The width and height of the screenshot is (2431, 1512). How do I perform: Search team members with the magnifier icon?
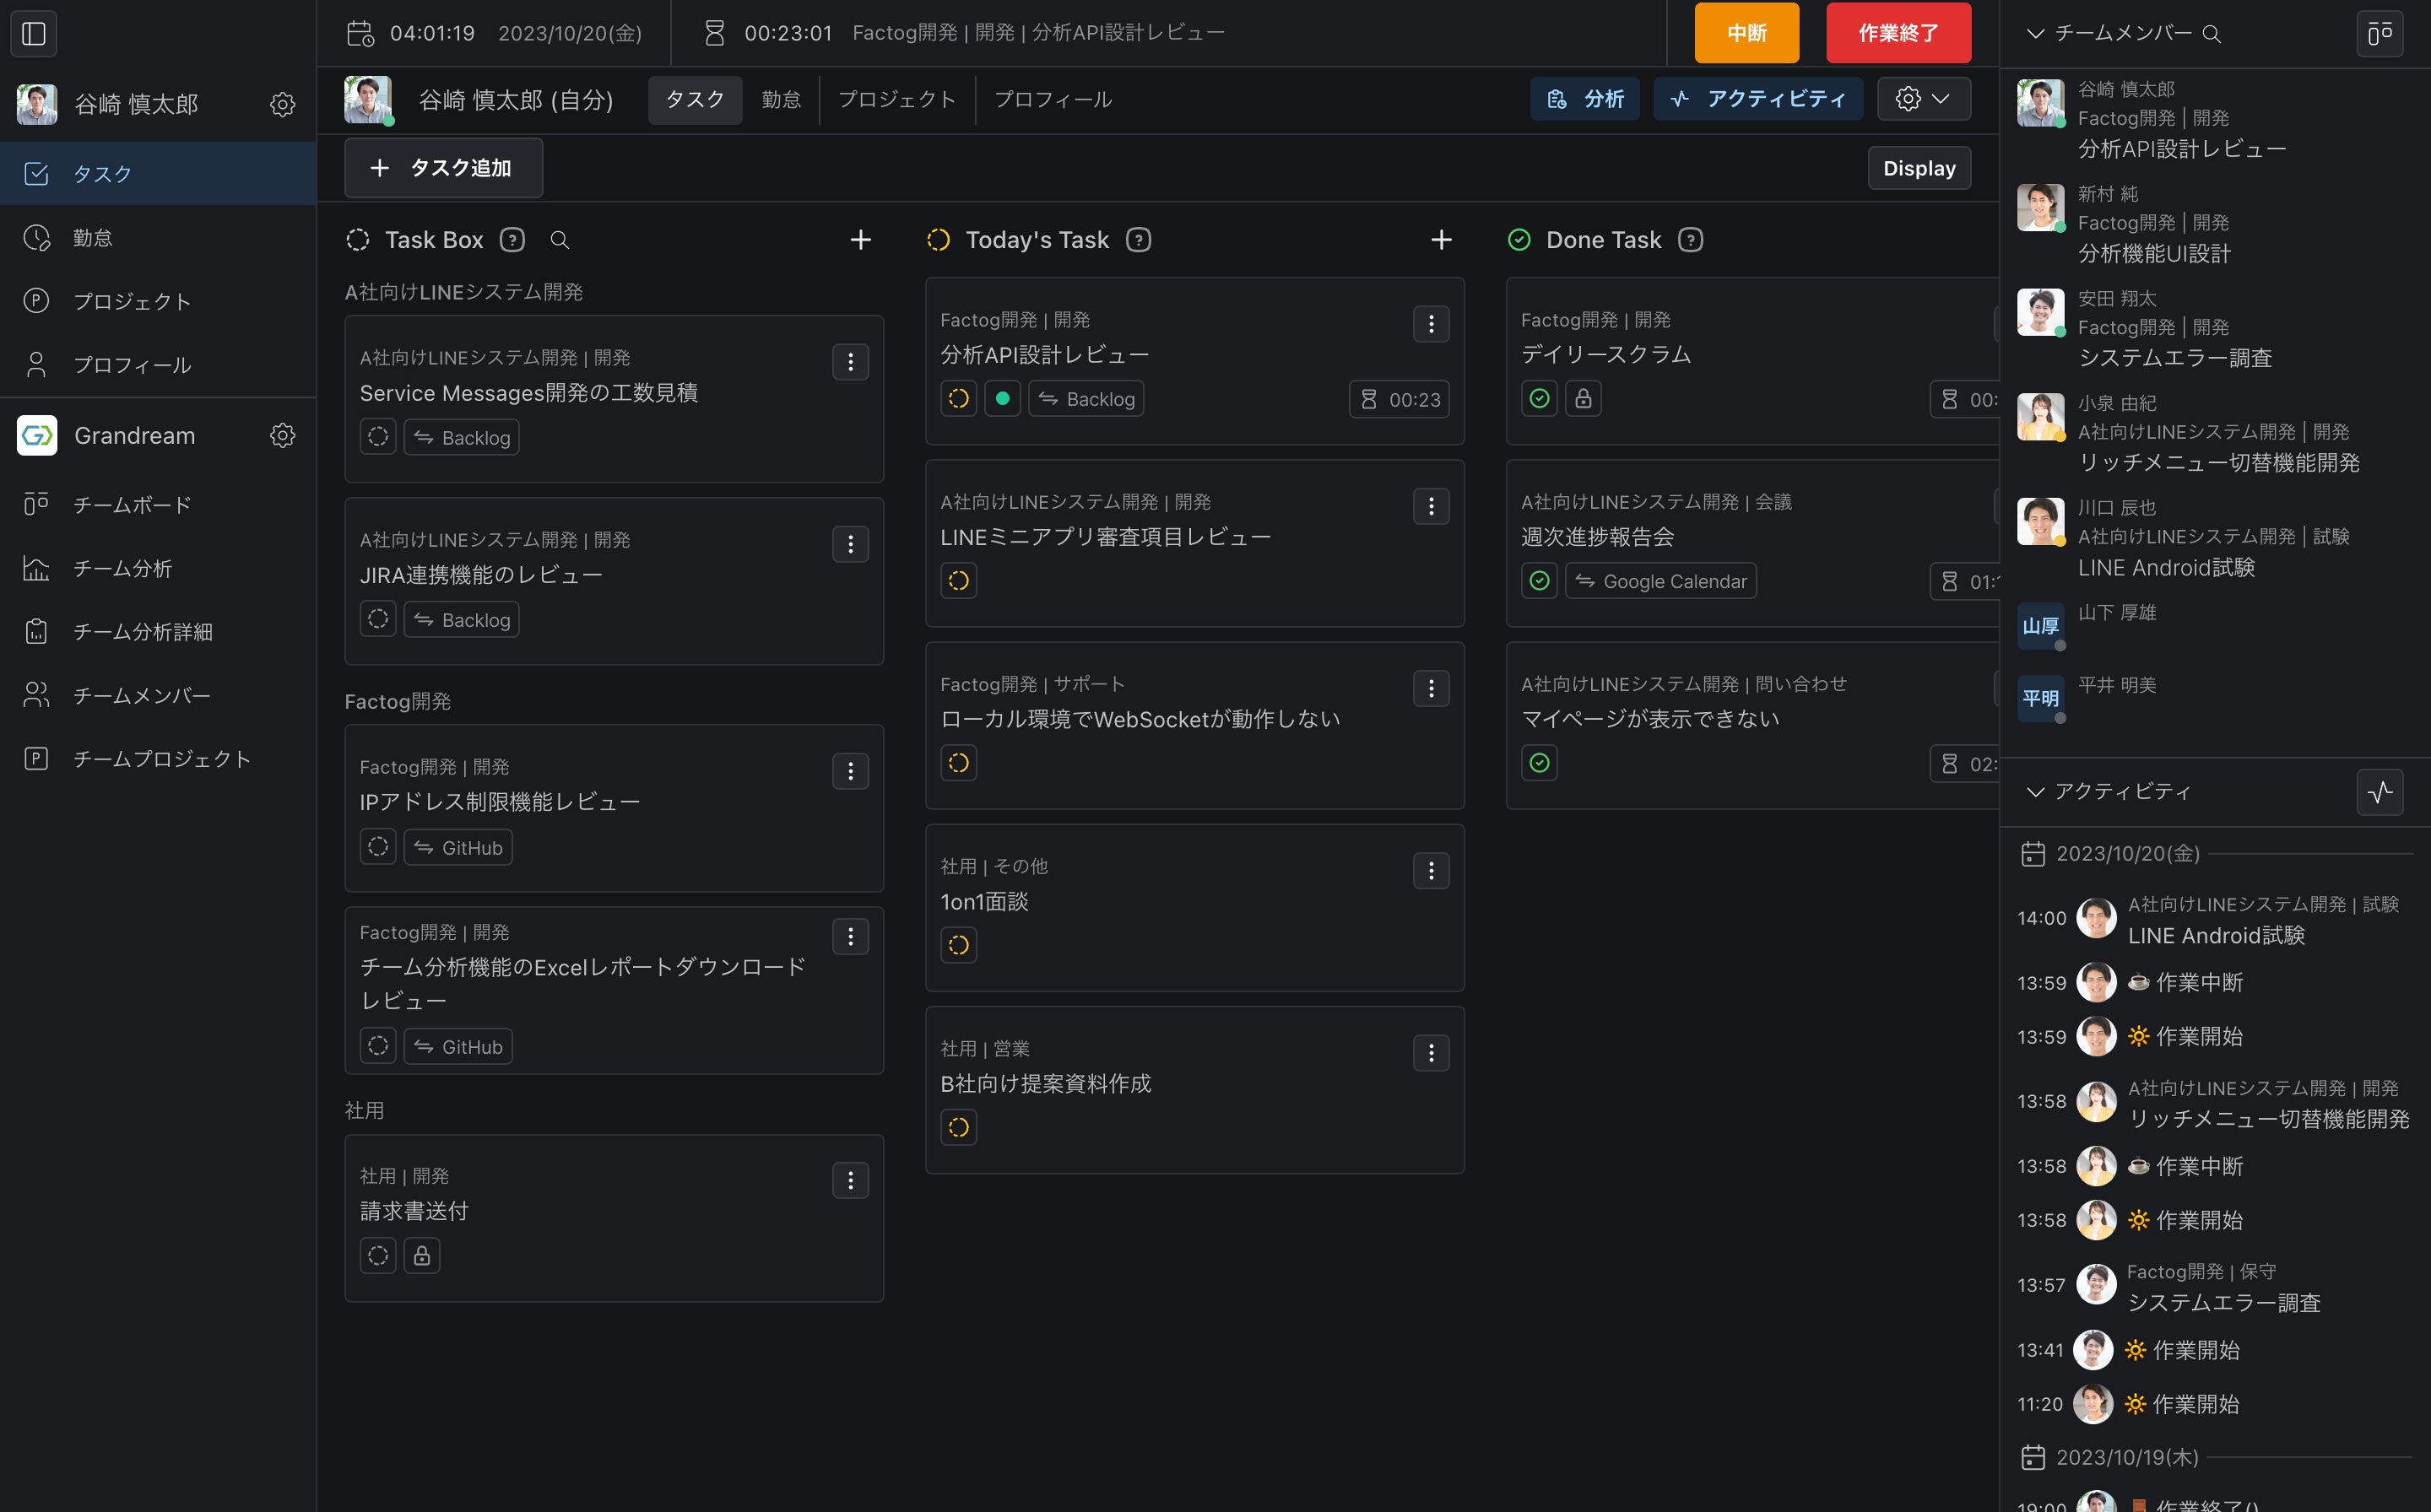(x=2212, y=34)
